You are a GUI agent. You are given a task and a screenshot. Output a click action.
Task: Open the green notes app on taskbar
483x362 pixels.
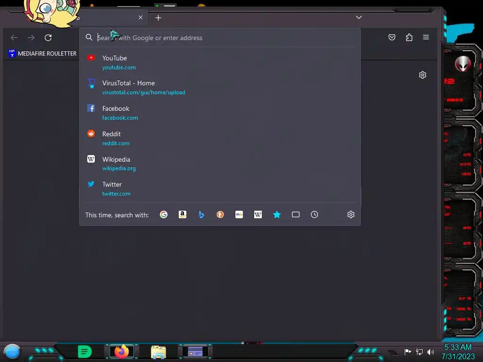[x=84, y=352]
